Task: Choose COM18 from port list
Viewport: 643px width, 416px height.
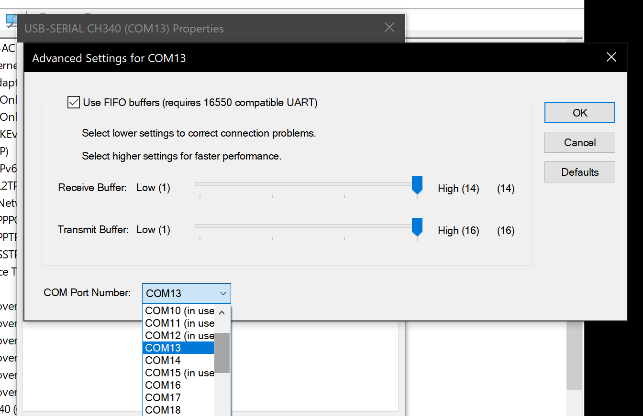Action: click(x=178, y=410)
